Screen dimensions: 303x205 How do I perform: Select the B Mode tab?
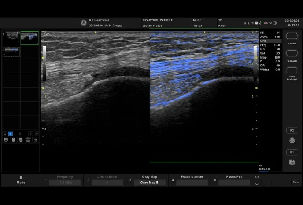coord(21,180)
